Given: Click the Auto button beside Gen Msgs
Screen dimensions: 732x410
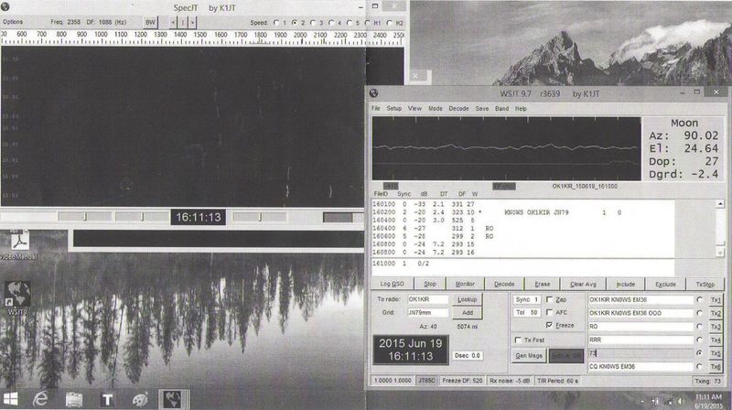Looking at the screenshot, I should [566, 356].
